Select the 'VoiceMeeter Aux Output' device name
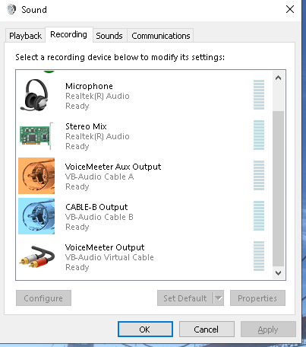This screenshot has height=347, width=306. (113, 167)
